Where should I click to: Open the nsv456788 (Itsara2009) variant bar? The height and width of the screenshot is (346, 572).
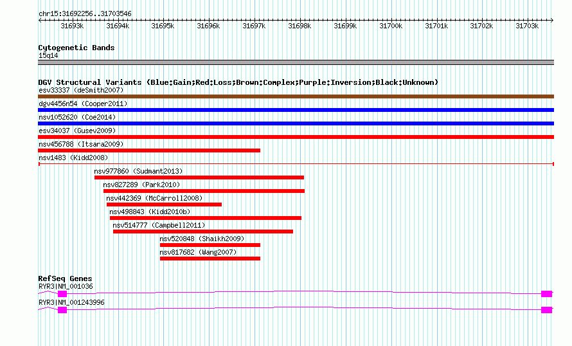coord(149,150)
